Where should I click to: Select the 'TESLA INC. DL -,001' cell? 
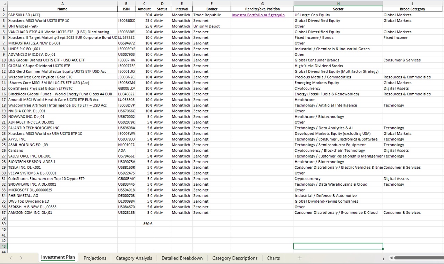click(x=62, y=167)
